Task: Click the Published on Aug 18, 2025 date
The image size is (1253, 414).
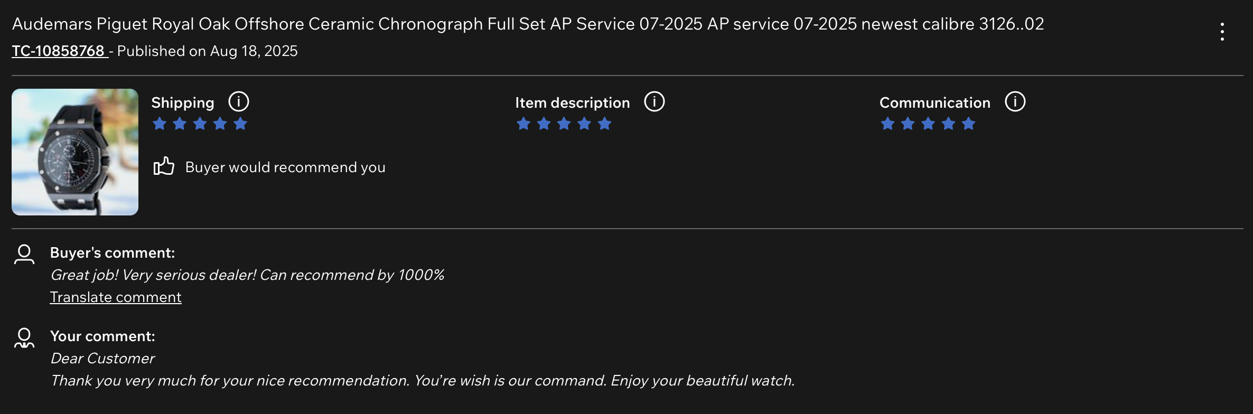Action: [x=208, y=51]
